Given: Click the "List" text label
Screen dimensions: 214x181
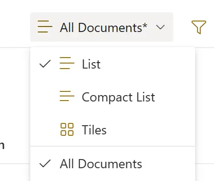Looking at the screenshot, I should click(91, 64).
